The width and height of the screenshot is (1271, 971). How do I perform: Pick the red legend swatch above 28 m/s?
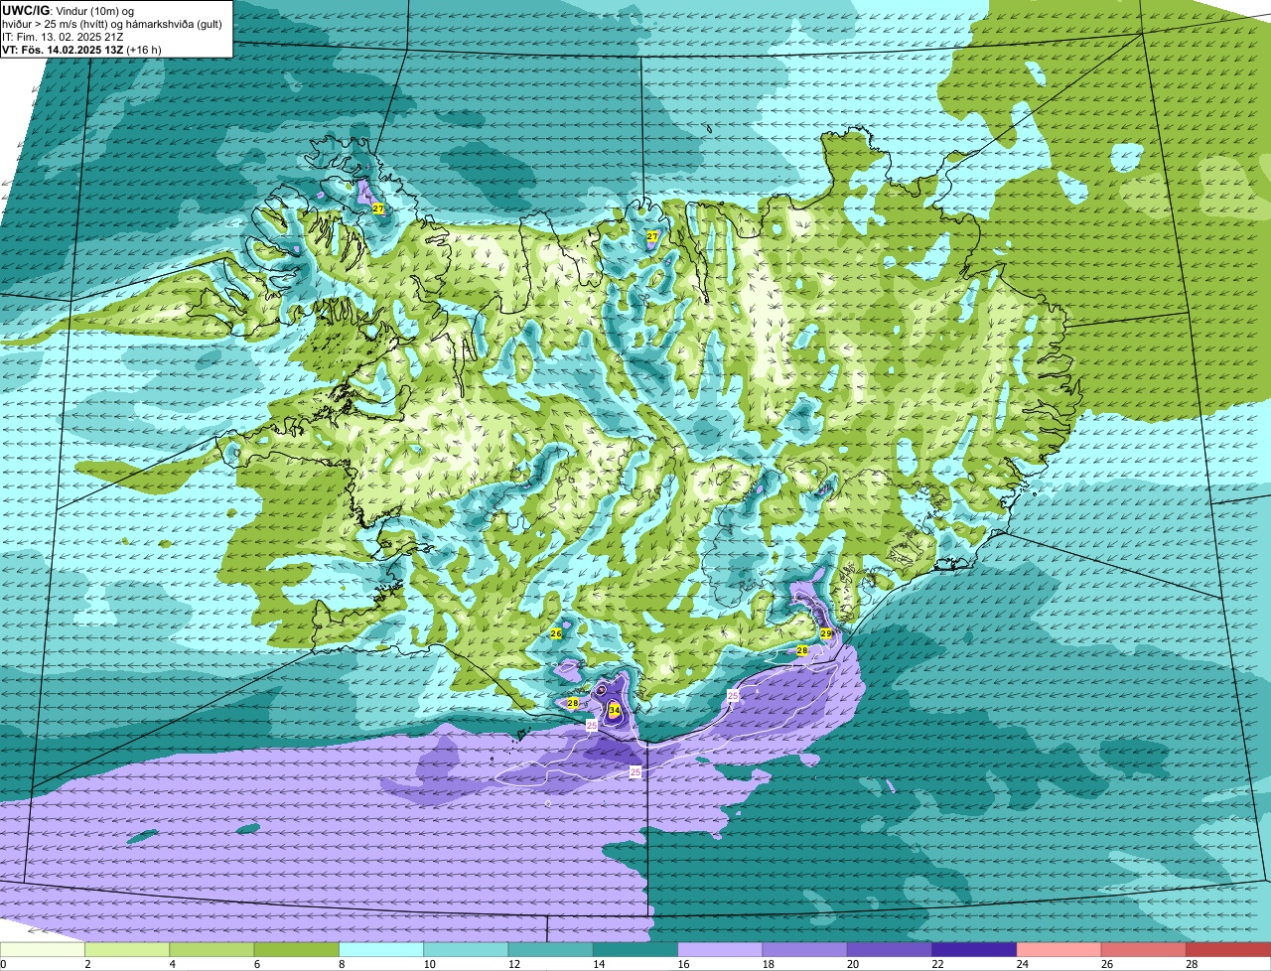coord(1228,949)
